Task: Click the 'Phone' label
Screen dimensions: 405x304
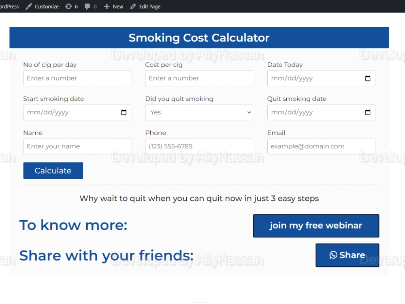Action: point(156,133)
